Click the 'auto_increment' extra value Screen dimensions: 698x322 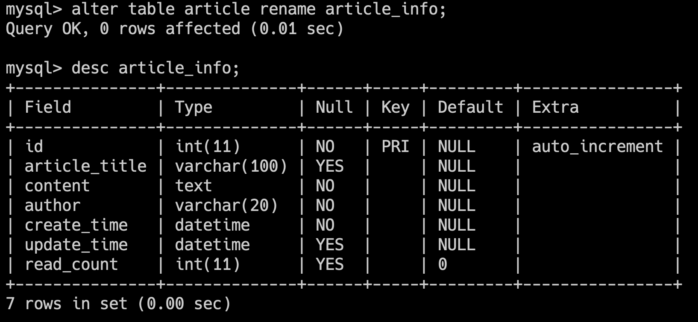(597, 146)
